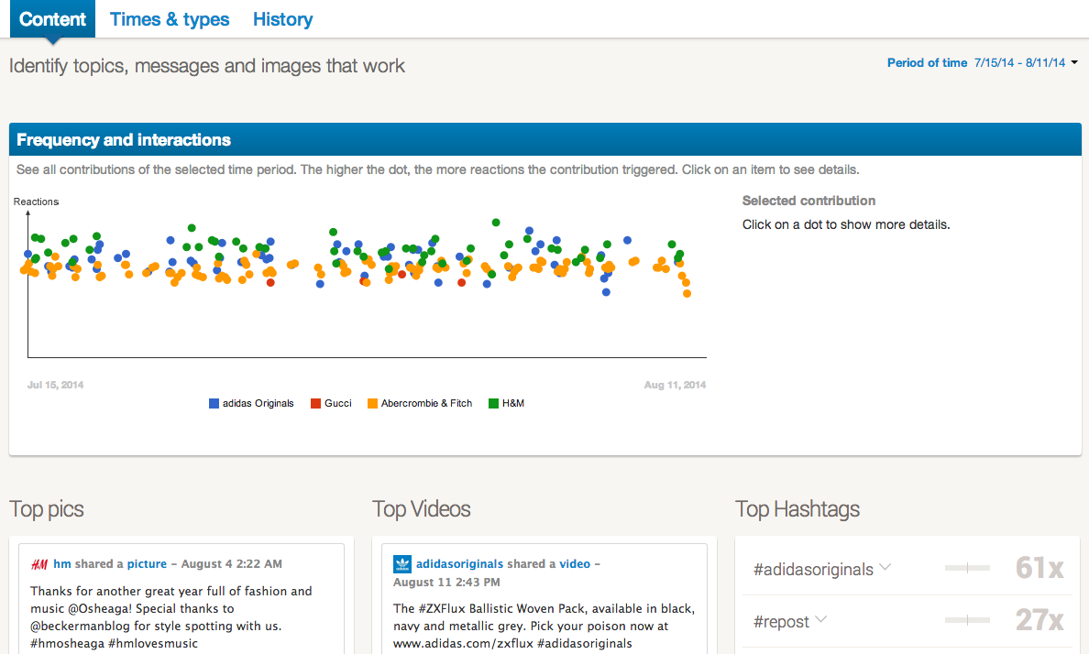Click the #repost frequency slider bar
The image size is (1089, 654).
(x=967, y=620)
